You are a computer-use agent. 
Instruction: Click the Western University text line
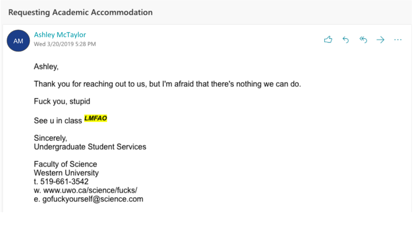click(x=66, y=173)
